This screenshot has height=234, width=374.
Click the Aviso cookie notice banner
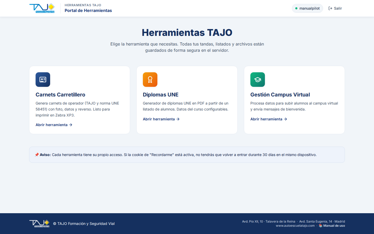coord(187,155)
